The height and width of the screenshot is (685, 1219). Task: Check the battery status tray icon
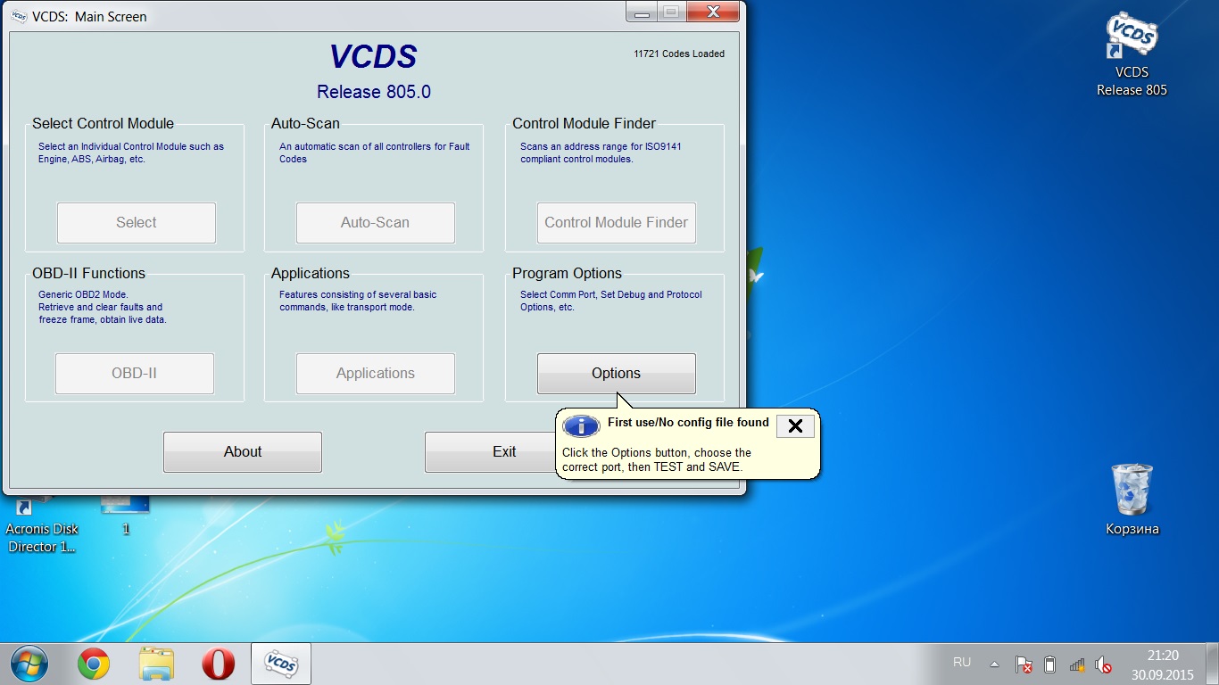click(1049, 664)
